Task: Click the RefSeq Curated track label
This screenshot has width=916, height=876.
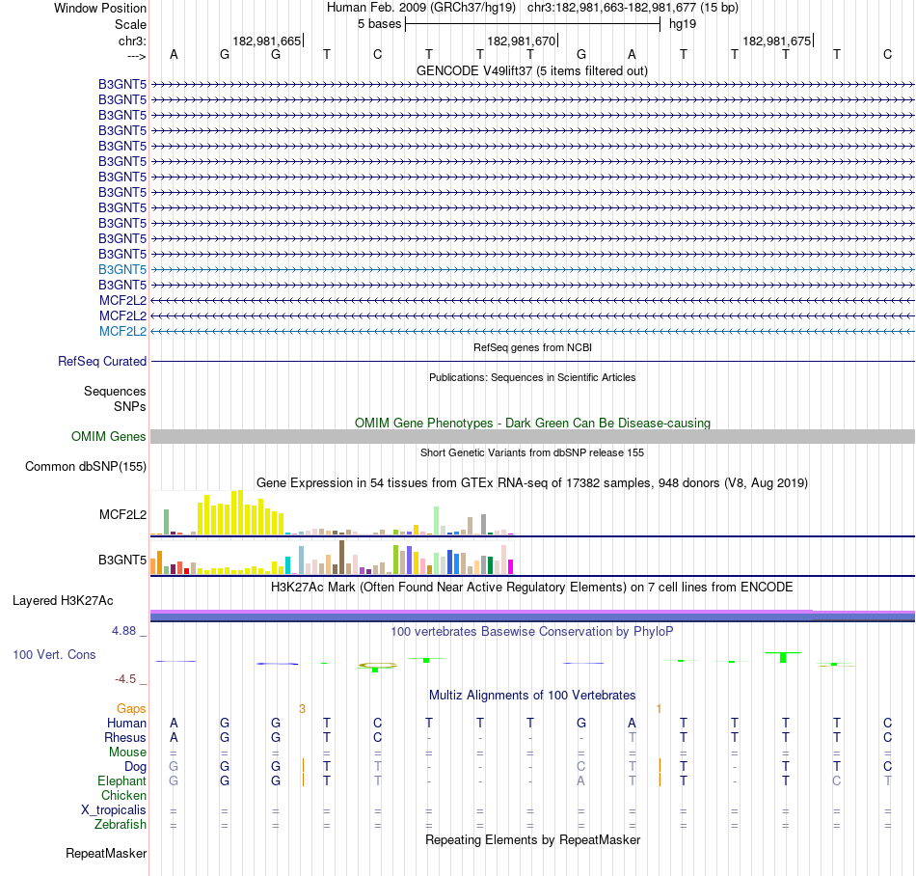Action: point(101,361)
